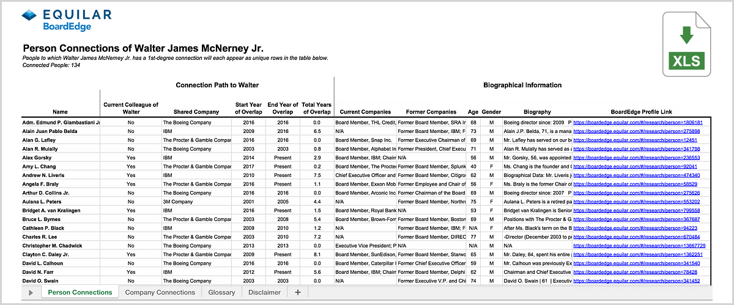Click the Current Colleague of Walter header
The height and width of the screenshot is (305, 734).
coord(131,109)
